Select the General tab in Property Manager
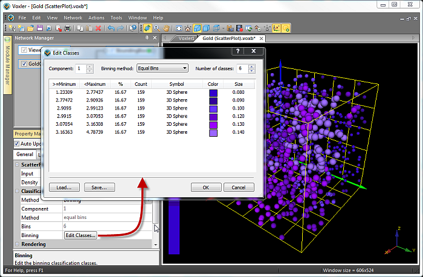 point(25,154)
